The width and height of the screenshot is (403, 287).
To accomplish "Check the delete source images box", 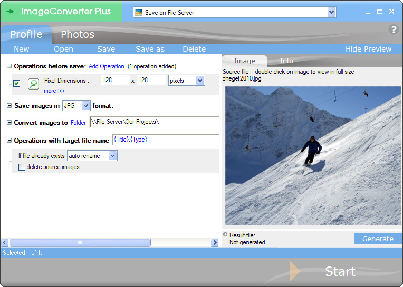I will pos(22,167).
